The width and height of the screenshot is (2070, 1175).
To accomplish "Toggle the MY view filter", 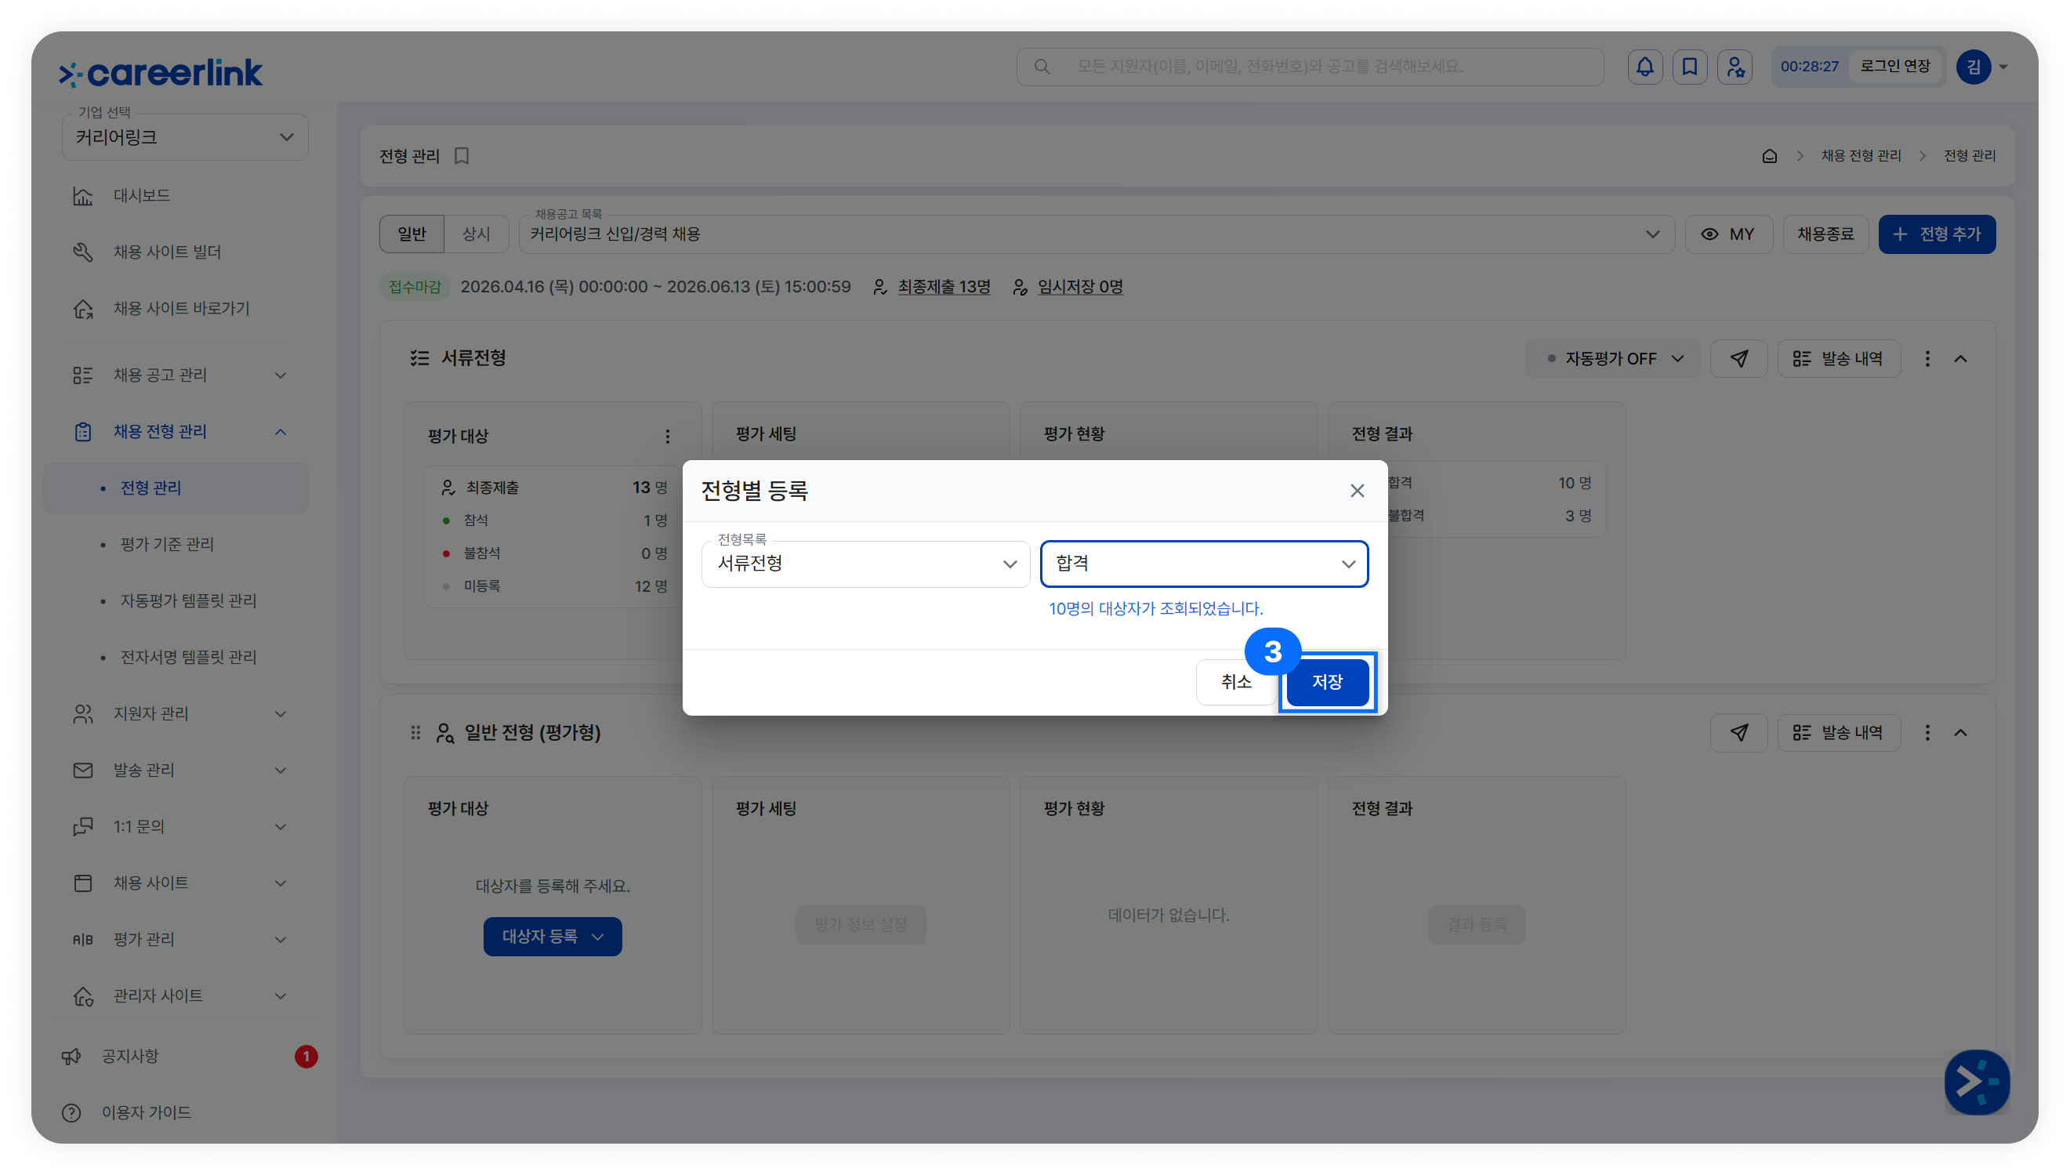I will 1729,234.
